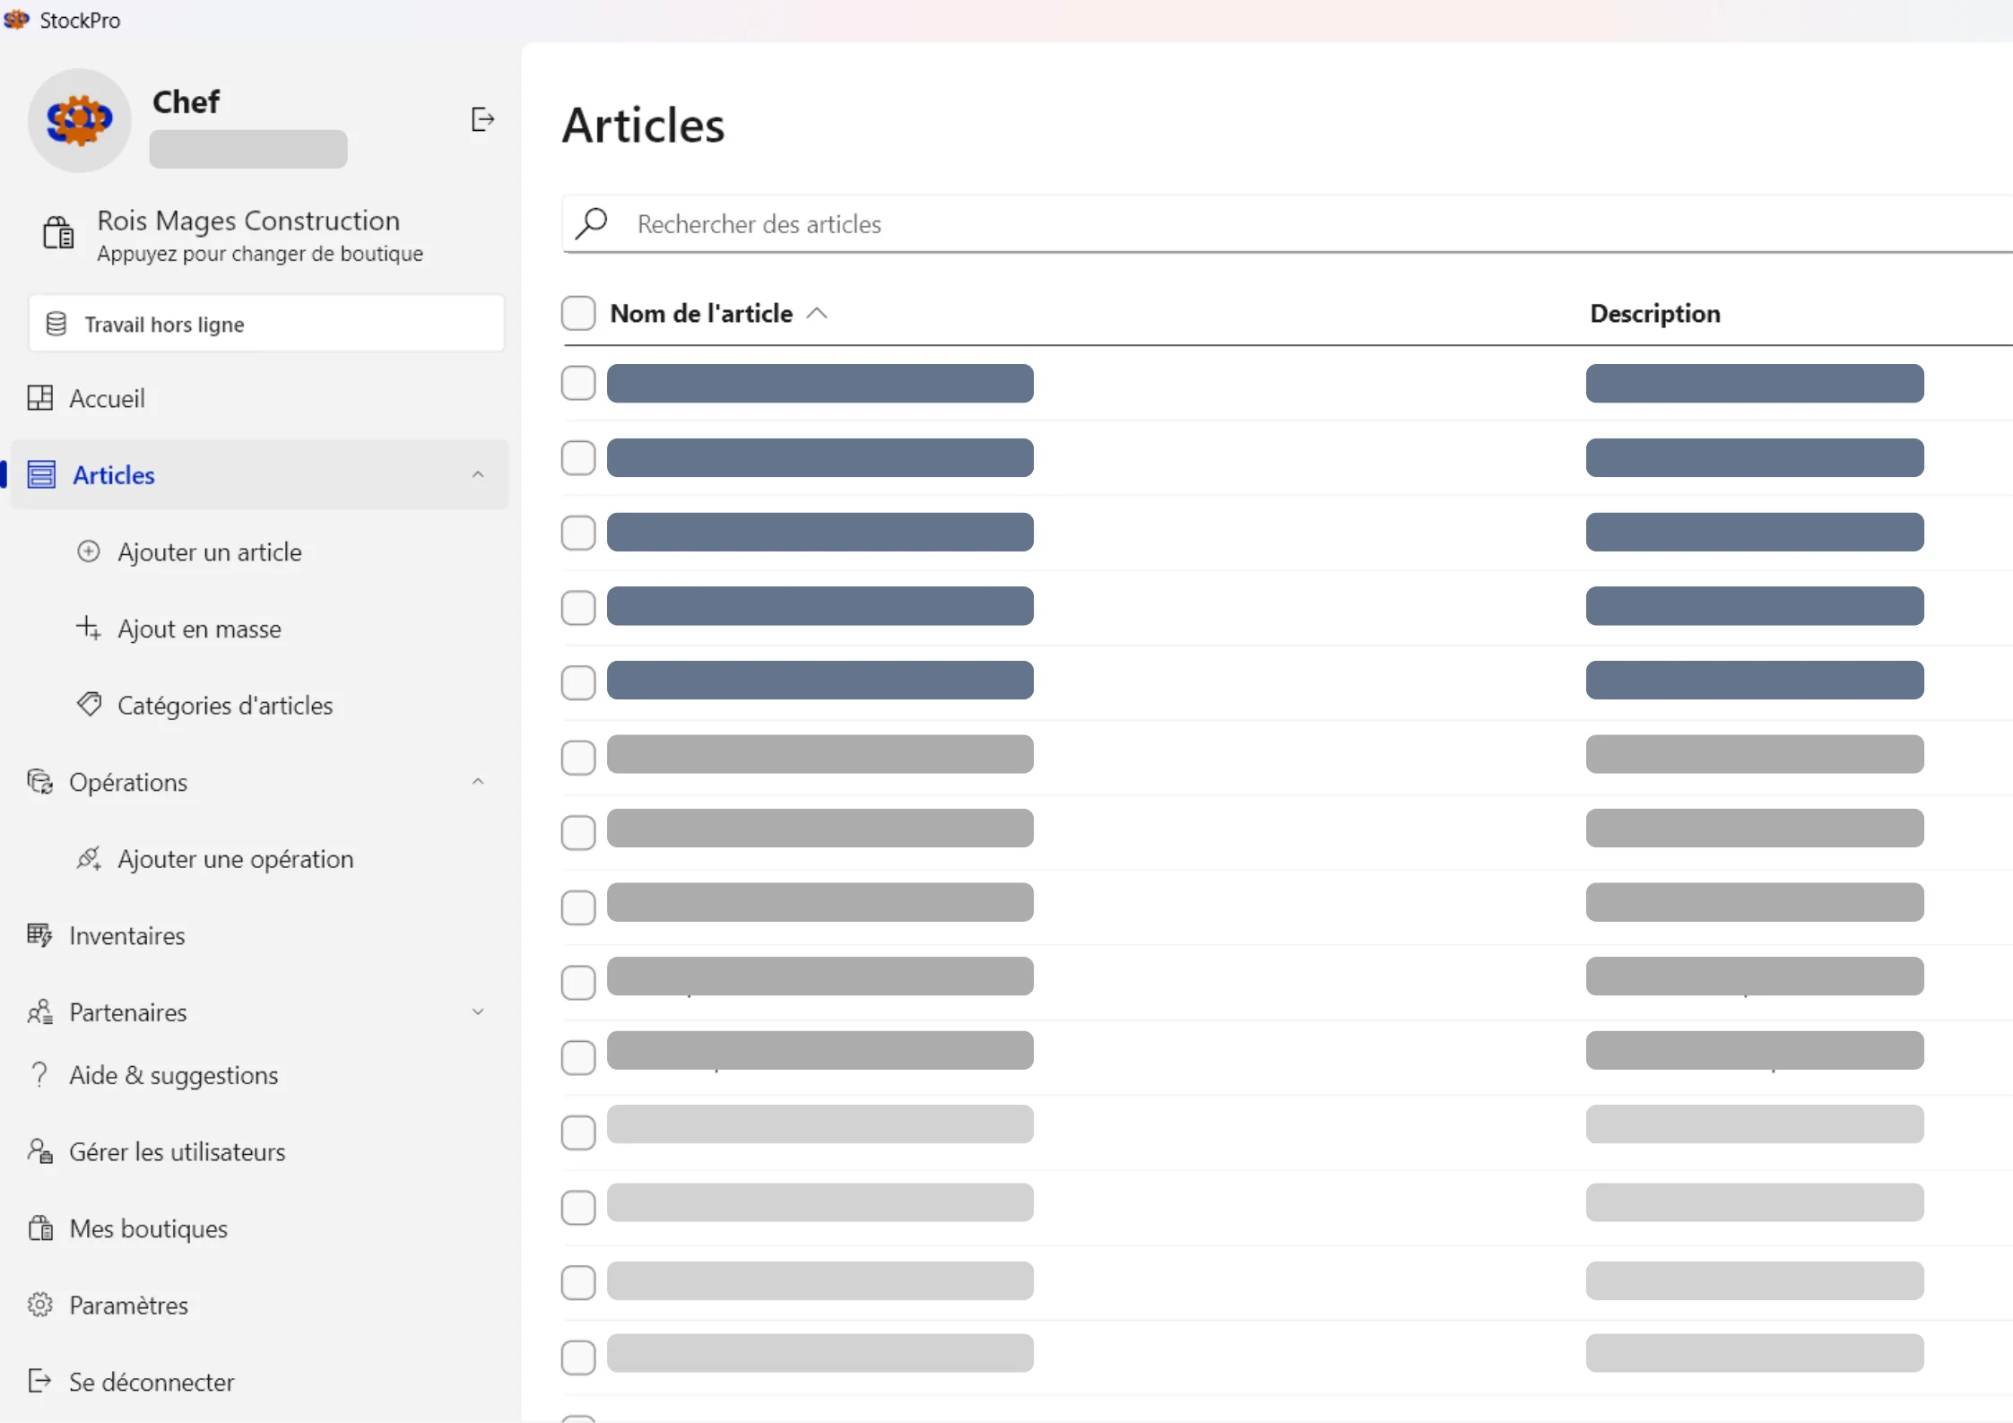Image resolution: width=2013 pixels, height=1423 pixels.
Task: Tick the first article row checkbox
Action: point(578,383)
